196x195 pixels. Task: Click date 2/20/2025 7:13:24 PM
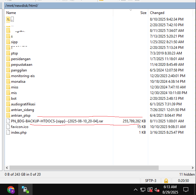pos(167,48)
